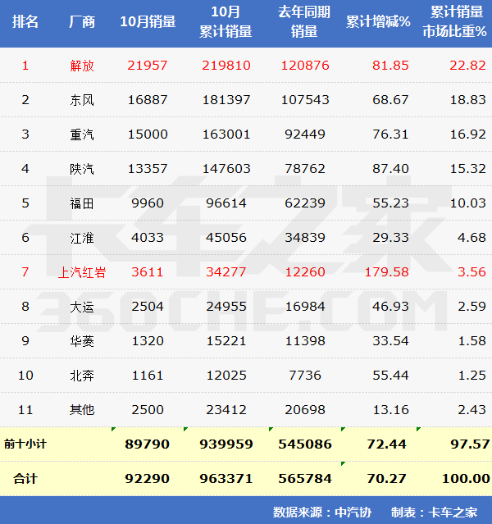Viewport: 492px width, 524px height.
Task: Click the 10月累计销量 column header
Action: 226,21
